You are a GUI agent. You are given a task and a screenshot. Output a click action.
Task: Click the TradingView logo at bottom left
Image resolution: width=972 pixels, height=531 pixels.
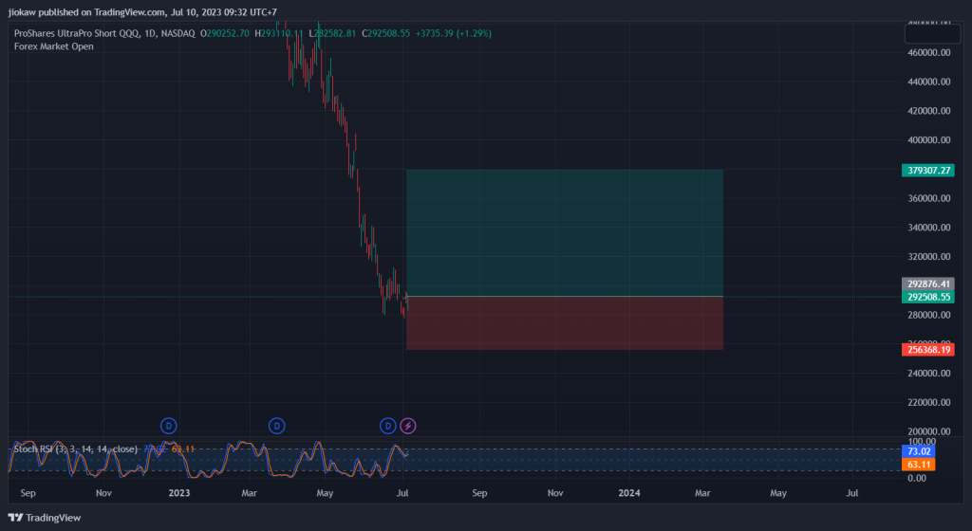(45, 518)
